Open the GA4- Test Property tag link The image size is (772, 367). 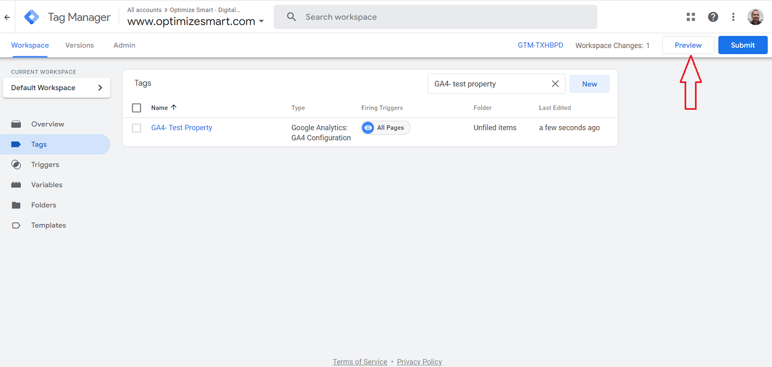pyautogui.click(x=181, y=128)
